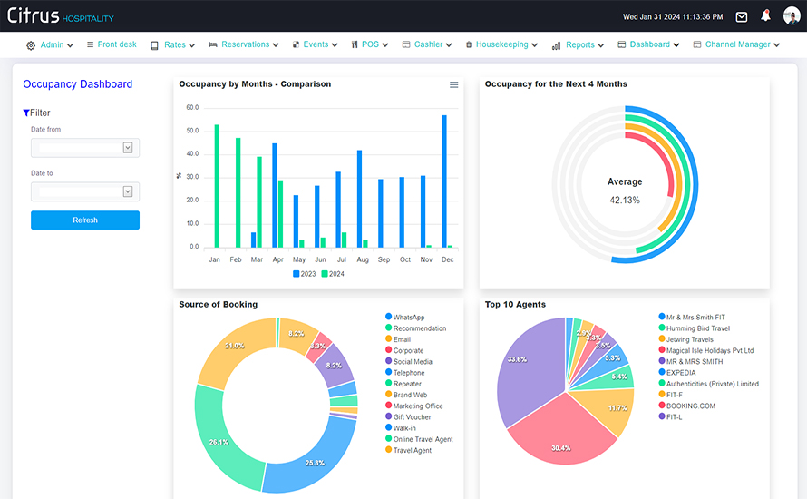This screenshot has height=499, width=807.
Task: Open the Front desk link
Action: (x=112, y=44)
